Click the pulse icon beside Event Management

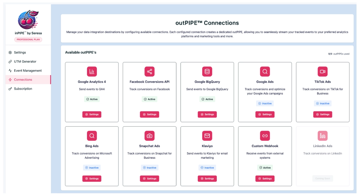pos(10,71)
